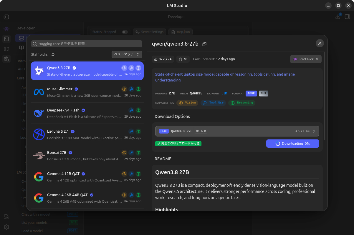This screenshot has width=354, height=235.
Task: Focus the Hugging Face model search field
Action: (87, 44)
